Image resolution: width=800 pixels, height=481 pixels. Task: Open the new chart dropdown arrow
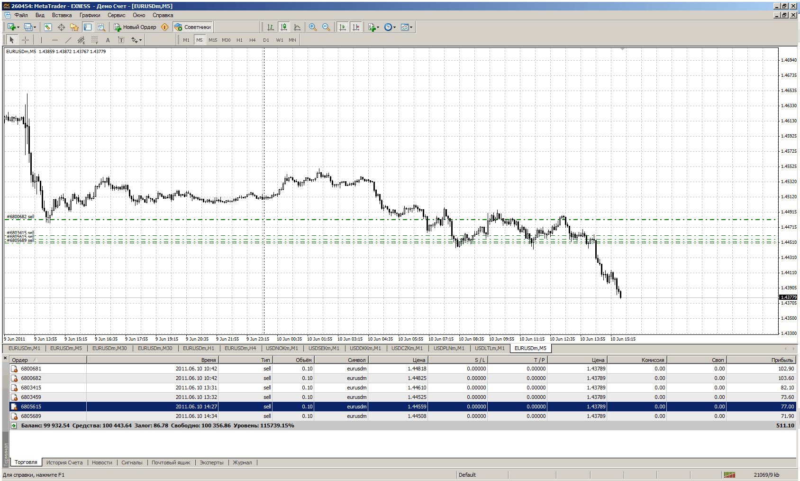point(18,27)
